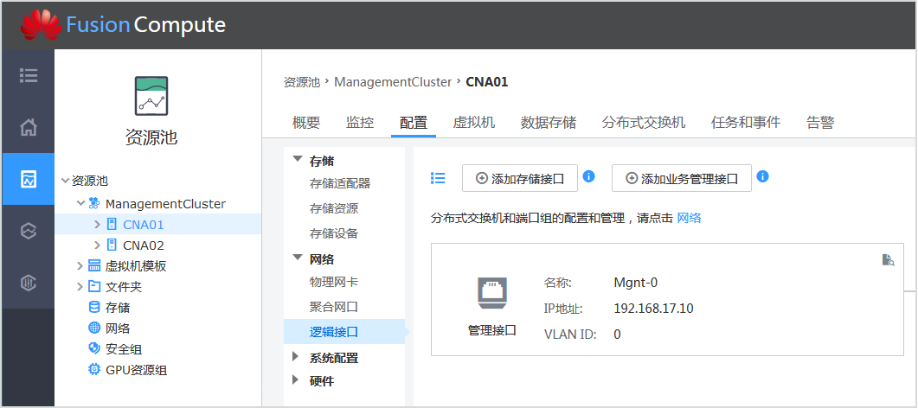Click the CNA01 host icon in the tree
The image size is (918, 408).
pos(112,225)
